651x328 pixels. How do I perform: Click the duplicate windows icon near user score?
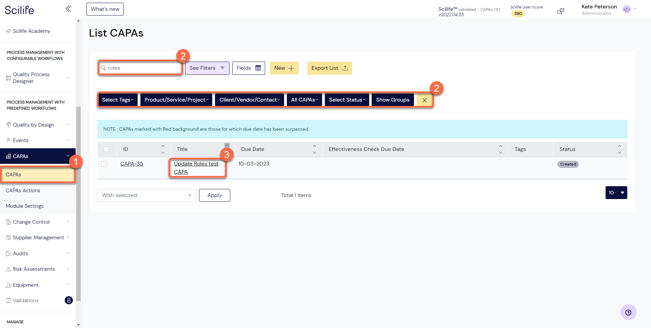(561, 11)
